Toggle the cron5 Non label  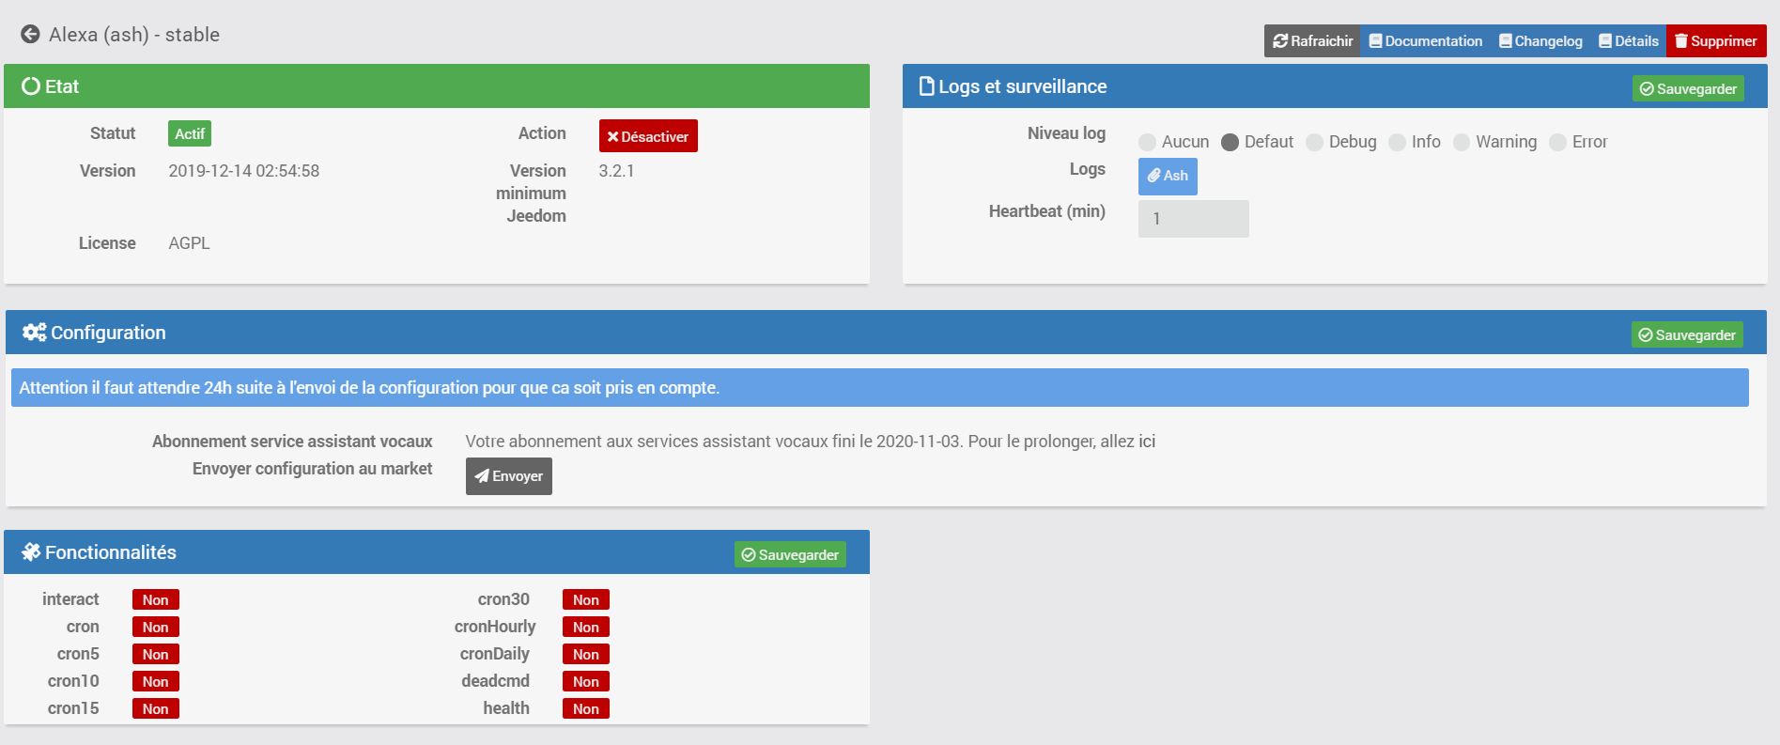tap(156, 654)
